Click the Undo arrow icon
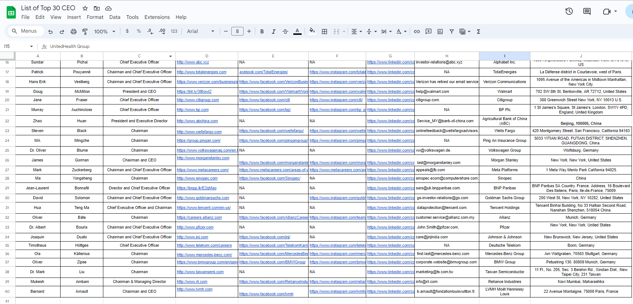This screenshot has height=304, width=633. pos(50,32)
